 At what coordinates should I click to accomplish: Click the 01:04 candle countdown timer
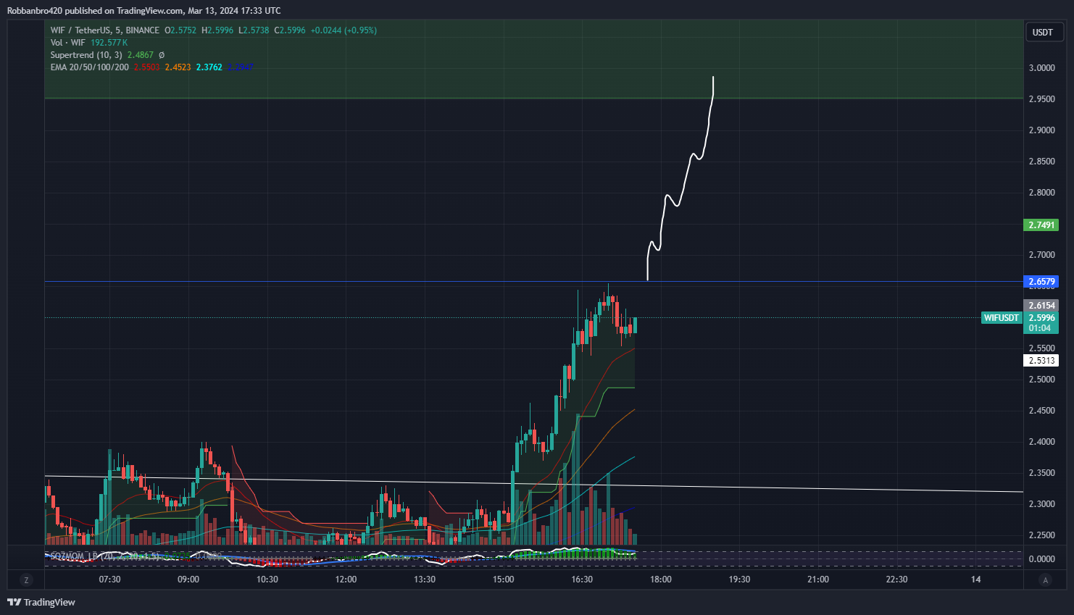click(1039, 328)
